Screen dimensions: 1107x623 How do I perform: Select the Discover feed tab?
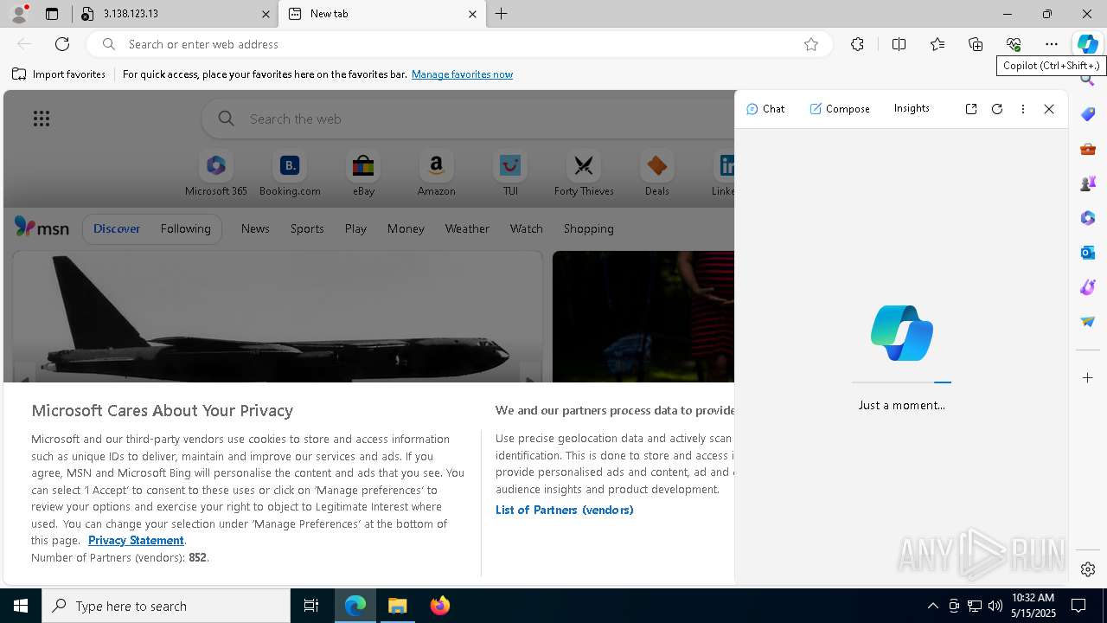117,228
